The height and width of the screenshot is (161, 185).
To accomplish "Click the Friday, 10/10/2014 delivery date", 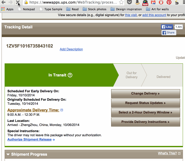I will coord(21,95).
